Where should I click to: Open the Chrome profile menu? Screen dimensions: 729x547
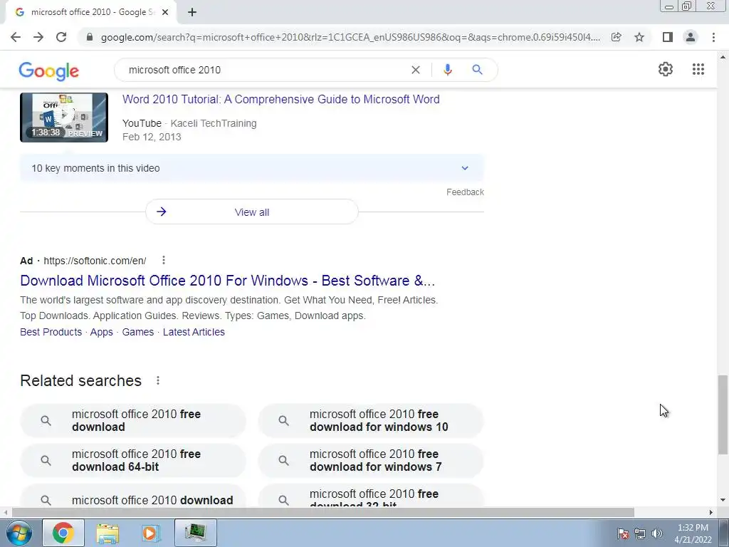(x=691, y=37)
